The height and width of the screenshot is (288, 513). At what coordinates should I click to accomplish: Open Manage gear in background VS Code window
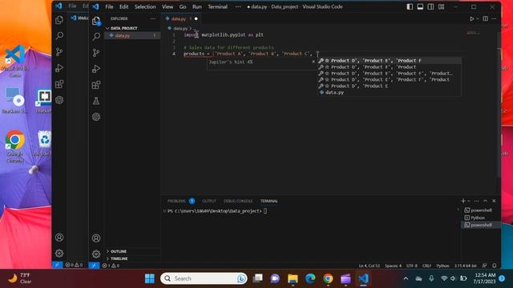pos(59,253)
